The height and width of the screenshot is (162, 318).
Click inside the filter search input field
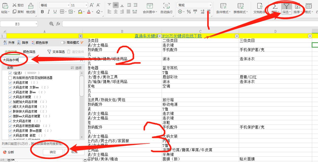tap(41, 60)
